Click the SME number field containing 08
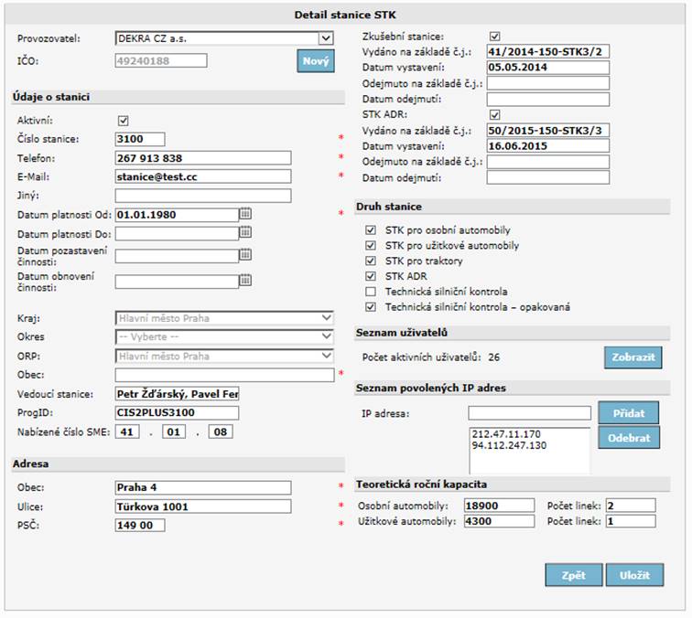692x618 pixels. 221,432
